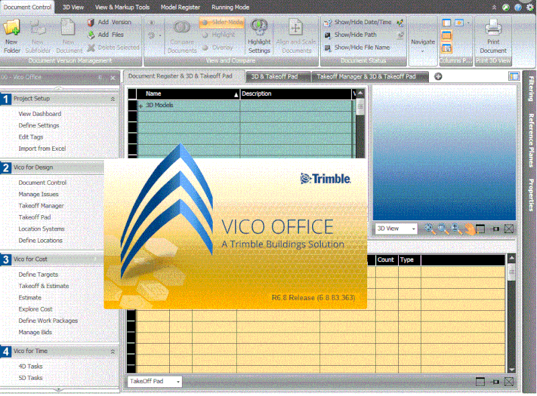This screenshot has height=396, width=537.
Task: Click the New Folder icon
Action: tap(12, 27)
